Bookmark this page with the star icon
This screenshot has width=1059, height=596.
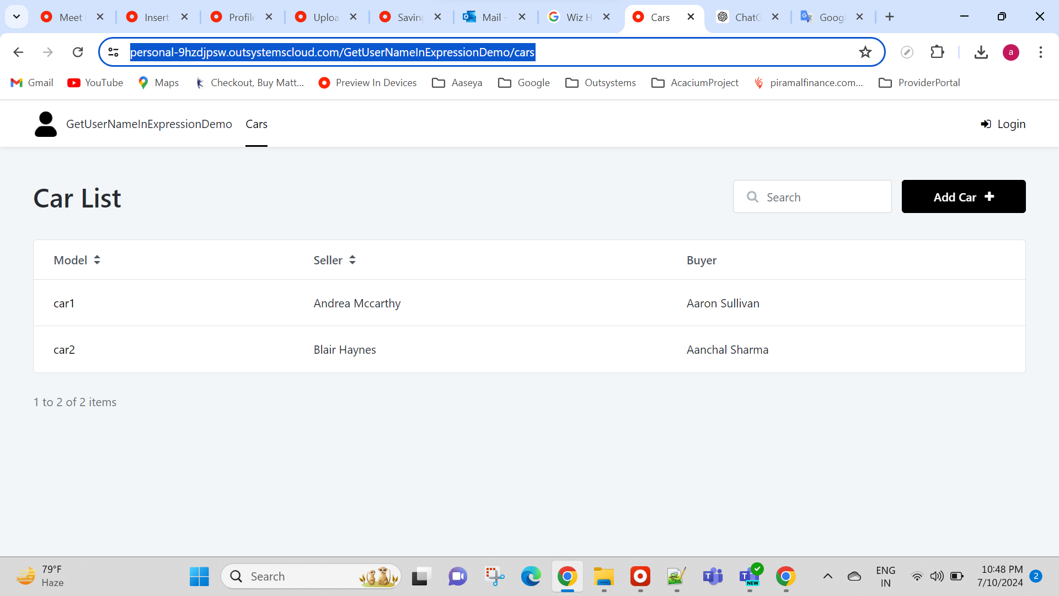(x=865, y=52)
